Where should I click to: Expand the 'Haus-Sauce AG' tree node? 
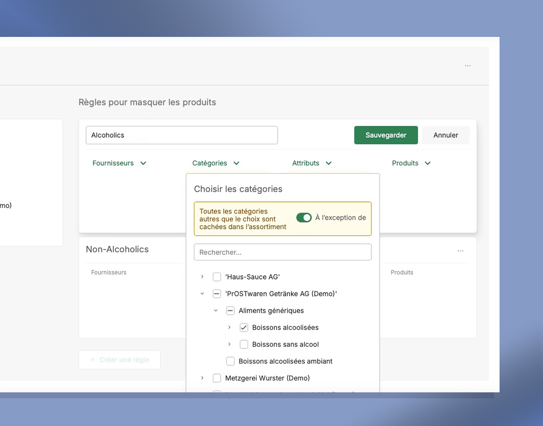point(202,277)
